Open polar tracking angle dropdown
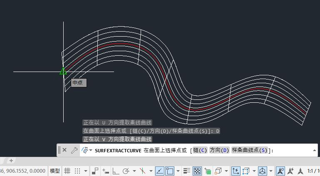Viewport: 320px width, 176px height. [134, 171]
